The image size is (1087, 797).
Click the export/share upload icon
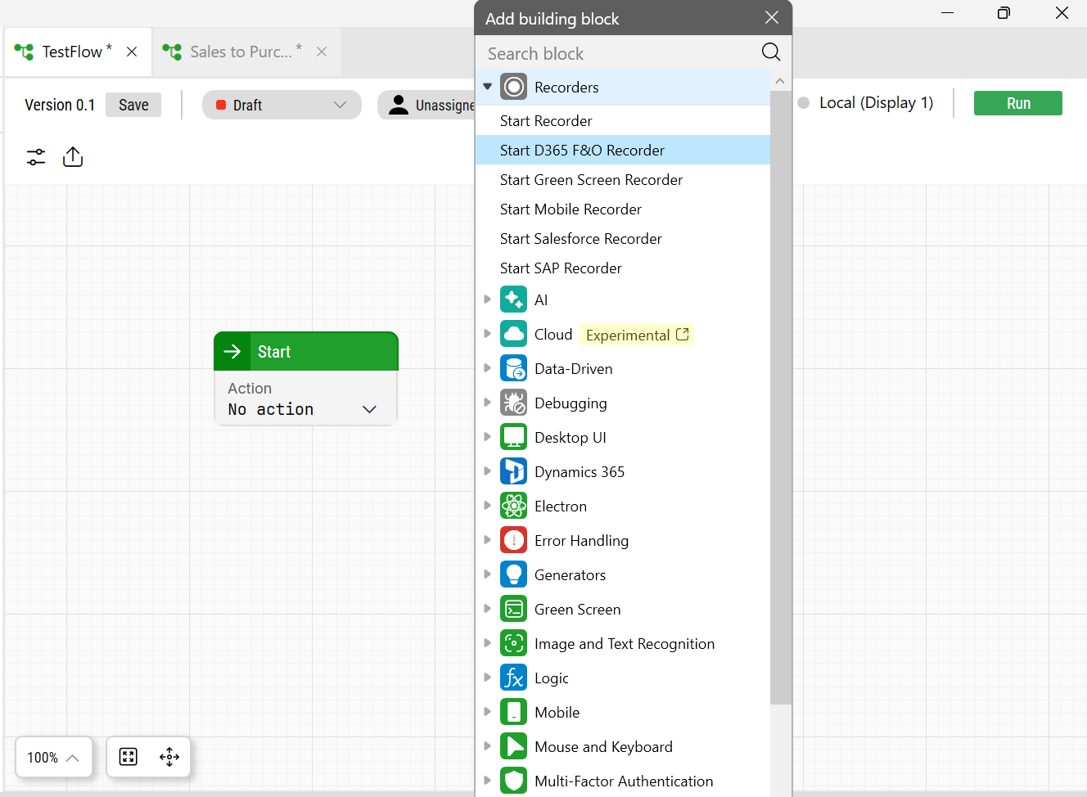click(73, 157)
